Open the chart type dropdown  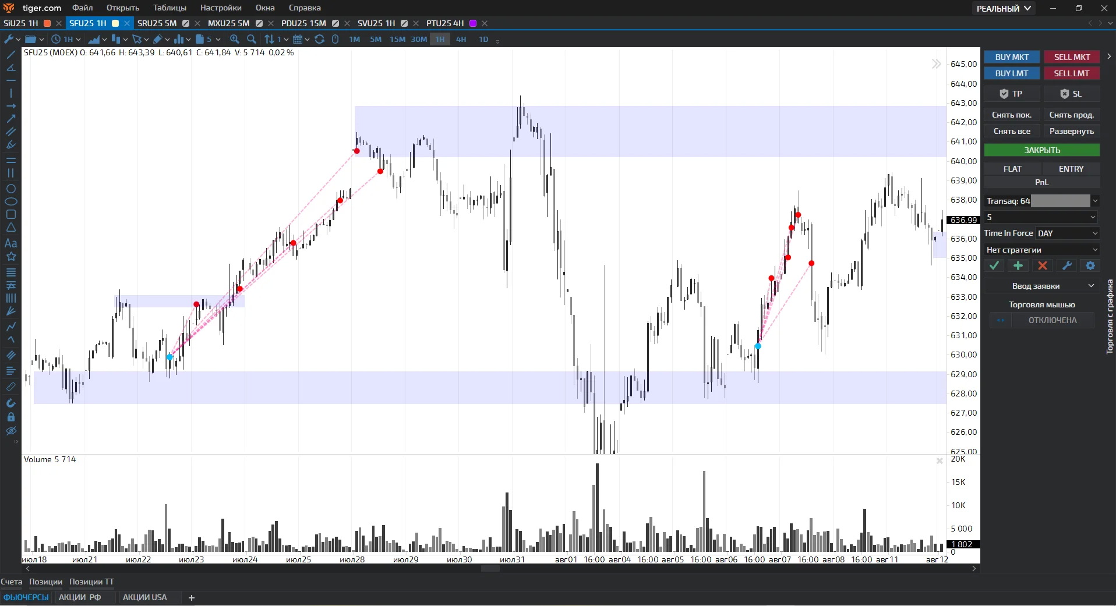tap(97, 39)
